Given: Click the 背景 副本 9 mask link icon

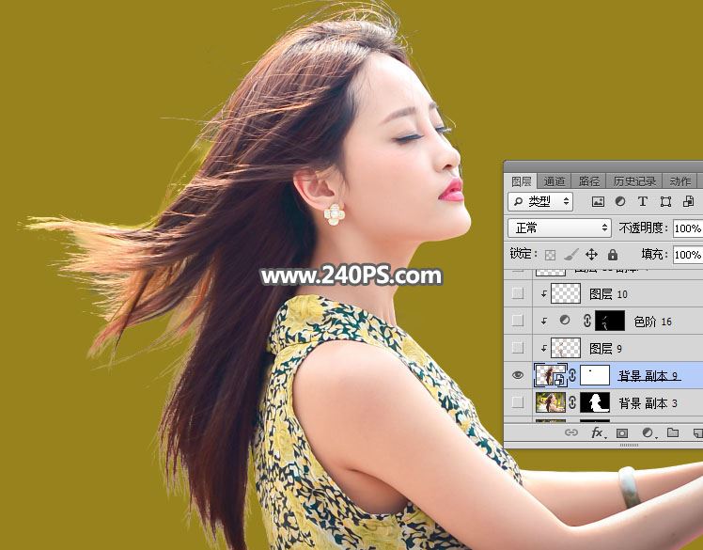Looking at the screenshot, I should point(572,375).
